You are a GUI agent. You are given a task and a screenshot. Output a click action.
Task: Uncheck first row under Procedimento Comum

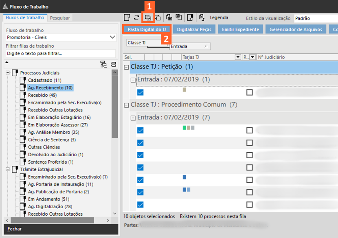tap(140, 130)
